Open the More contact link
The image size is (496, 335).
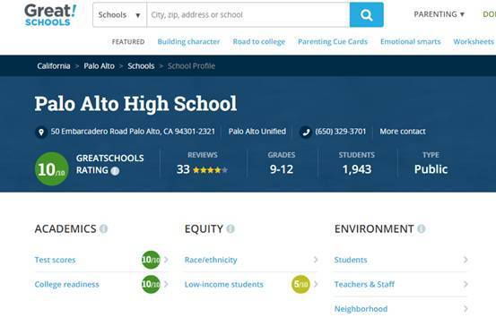point(403,132)
